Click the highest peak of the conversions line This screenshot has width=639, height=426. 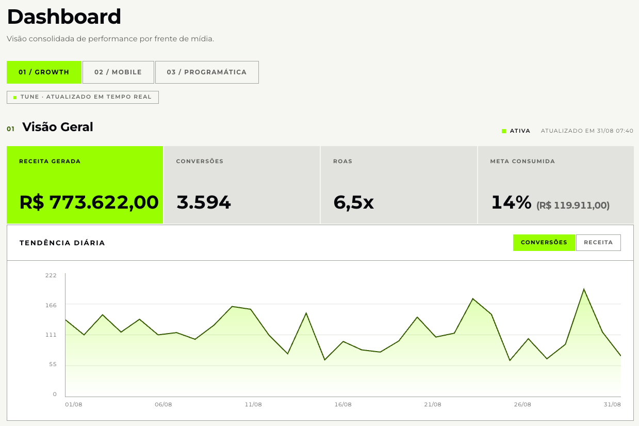[x=584, y=289]
